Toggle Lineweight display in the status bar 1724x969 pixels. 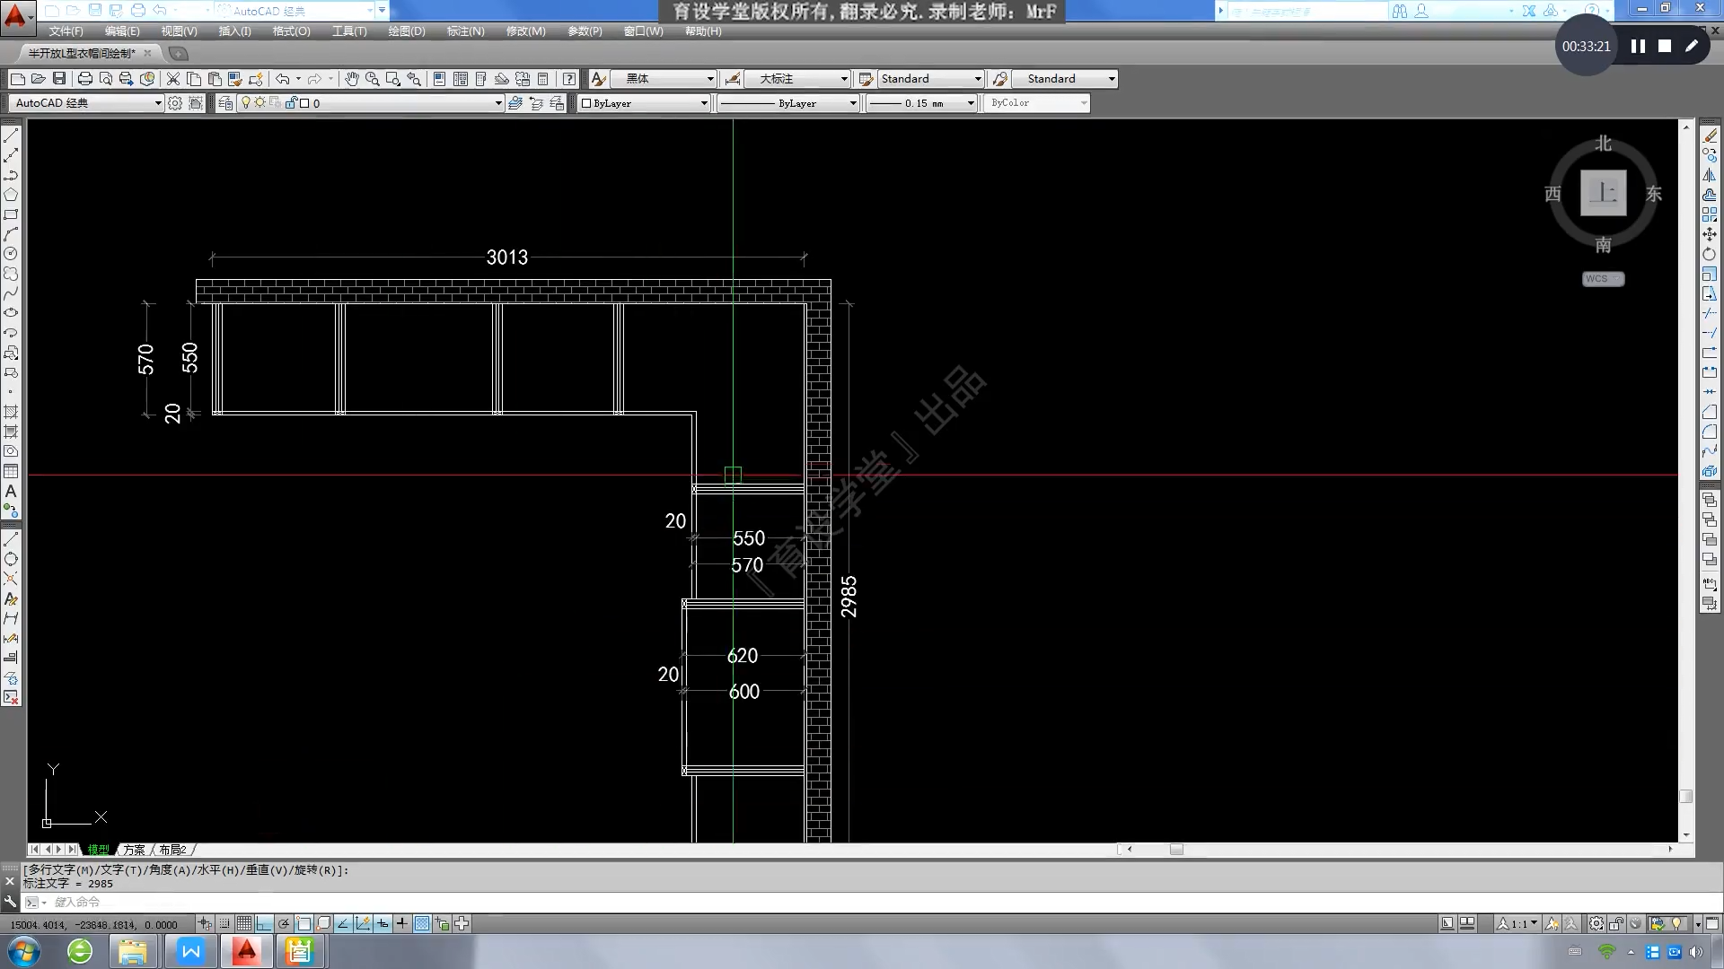pyautogui.click(x=402, y=923)
